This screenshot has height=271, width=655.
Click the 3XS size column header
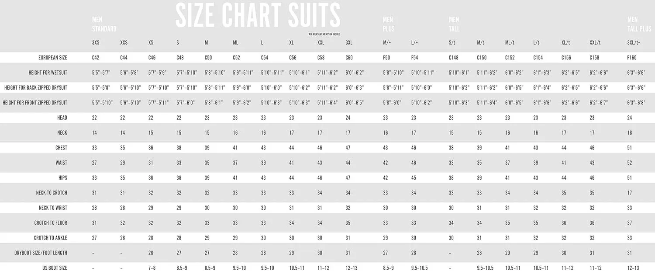[95, 42]
